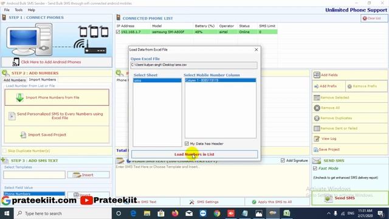Click samsung SM-A800F model cell

click(168, 32)
